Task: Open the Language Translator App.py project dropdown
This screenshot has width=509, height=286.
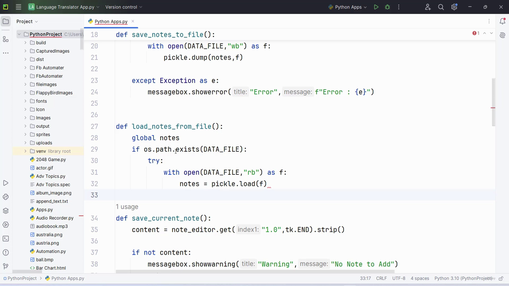Action: coord(64,7)
